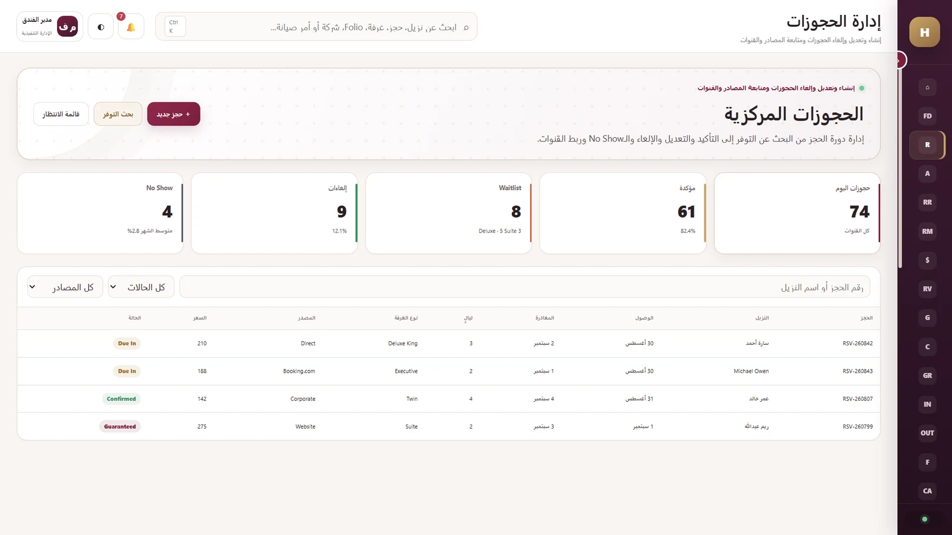Screen dimensions: 952x535
Task: Open the A sidebar item
Action: (927, 174)
